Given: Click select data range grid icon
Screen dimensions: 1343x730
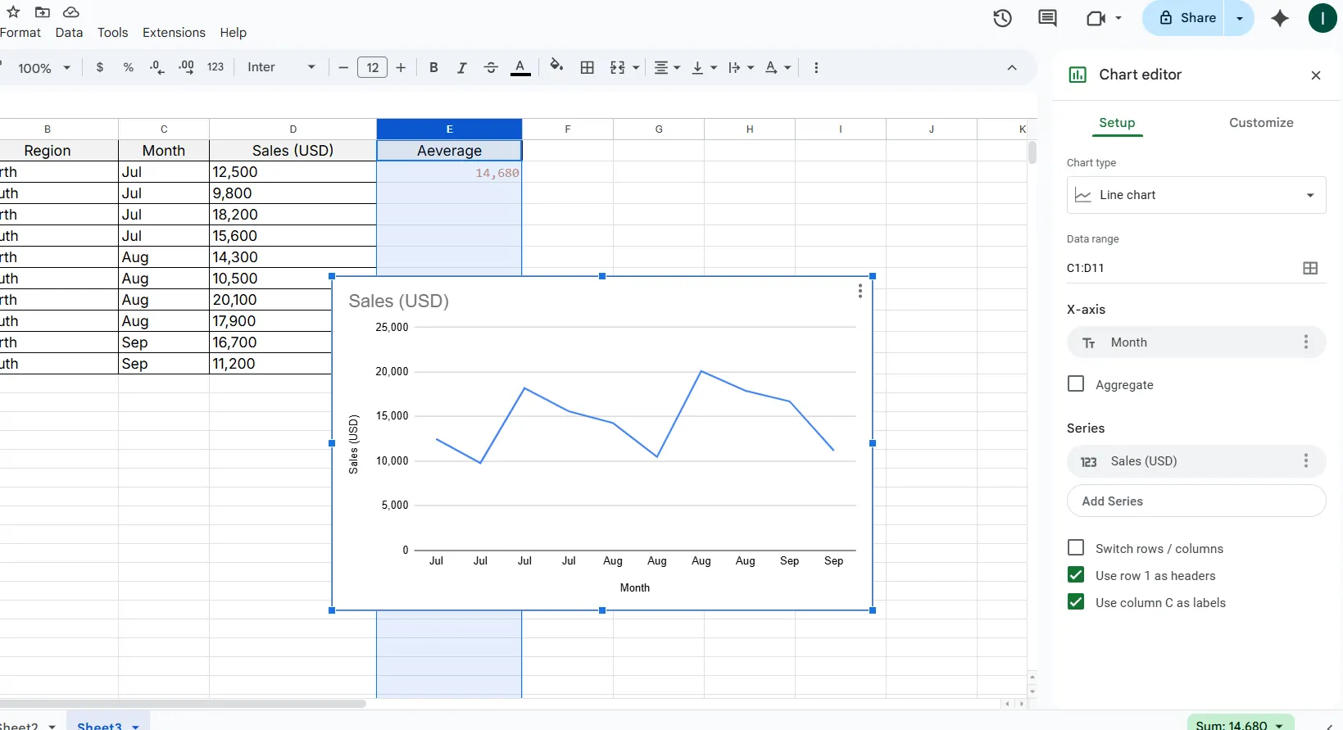Looking at the screenshot, I should click(x=1310, y=268).
